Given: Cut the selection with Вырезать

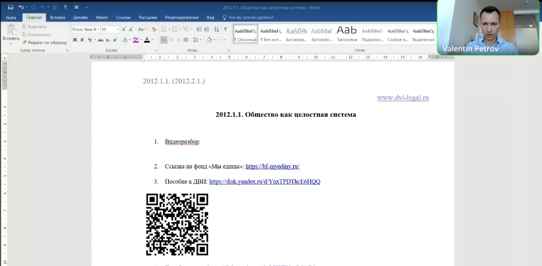Looking at the screenshot, I should [34, 27].
